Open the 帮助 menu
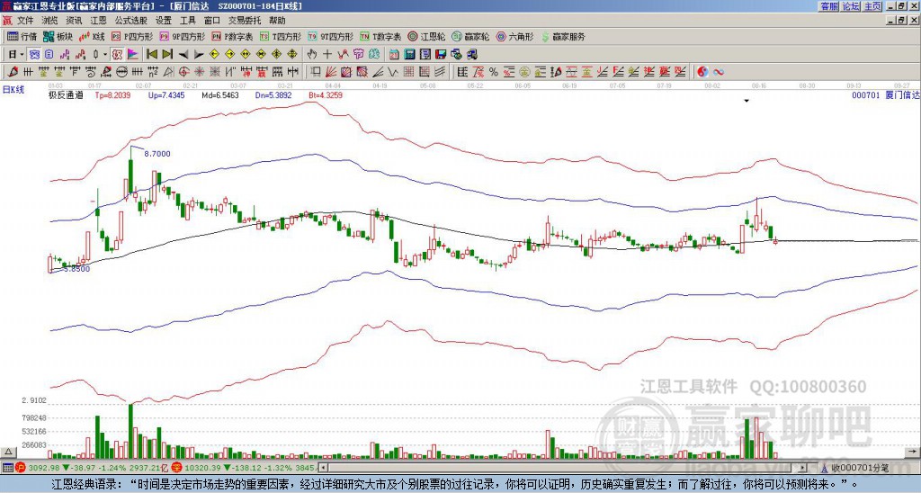Viewport: 921px width, 493px height. [277, 21]
